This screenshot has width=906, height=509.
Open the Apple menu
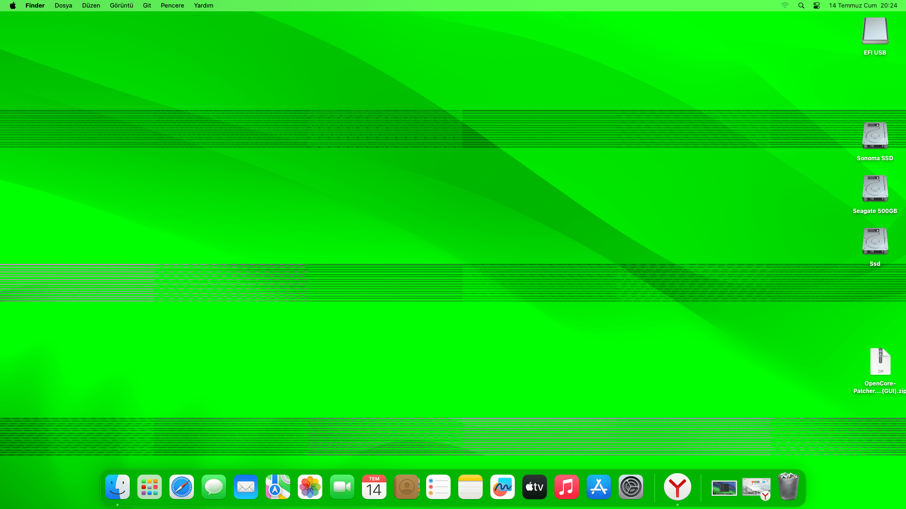pyautogui.click(x=13, y=6)
